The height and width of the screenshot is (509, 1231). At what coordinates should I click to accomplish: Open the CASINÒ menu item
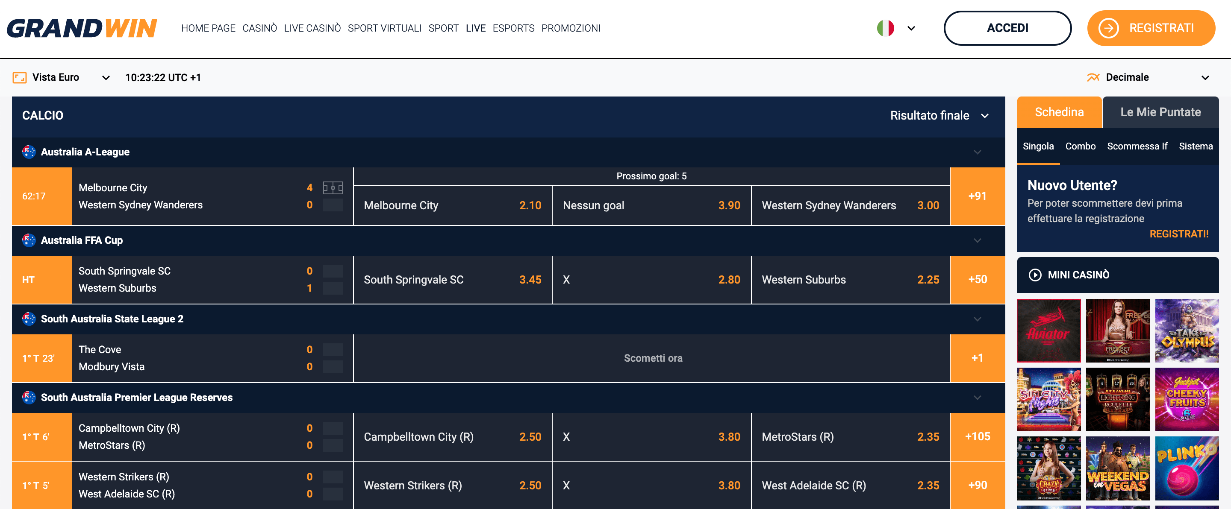pyautogui.click(x=259, y=28)
